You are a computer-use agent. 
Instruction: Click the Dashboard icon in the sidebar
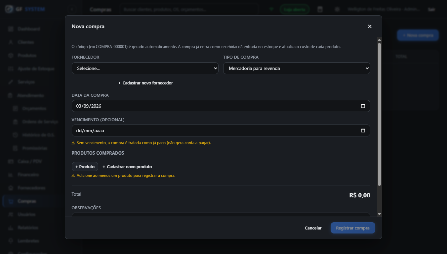click(x=11, y=29)
